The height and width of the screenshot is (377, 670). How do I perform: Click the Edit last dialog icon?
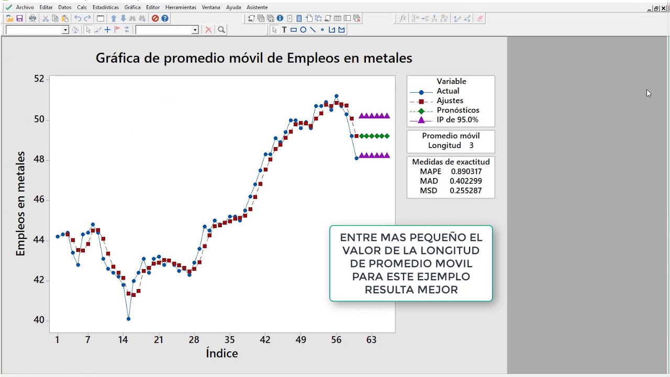tap(100, 18)
